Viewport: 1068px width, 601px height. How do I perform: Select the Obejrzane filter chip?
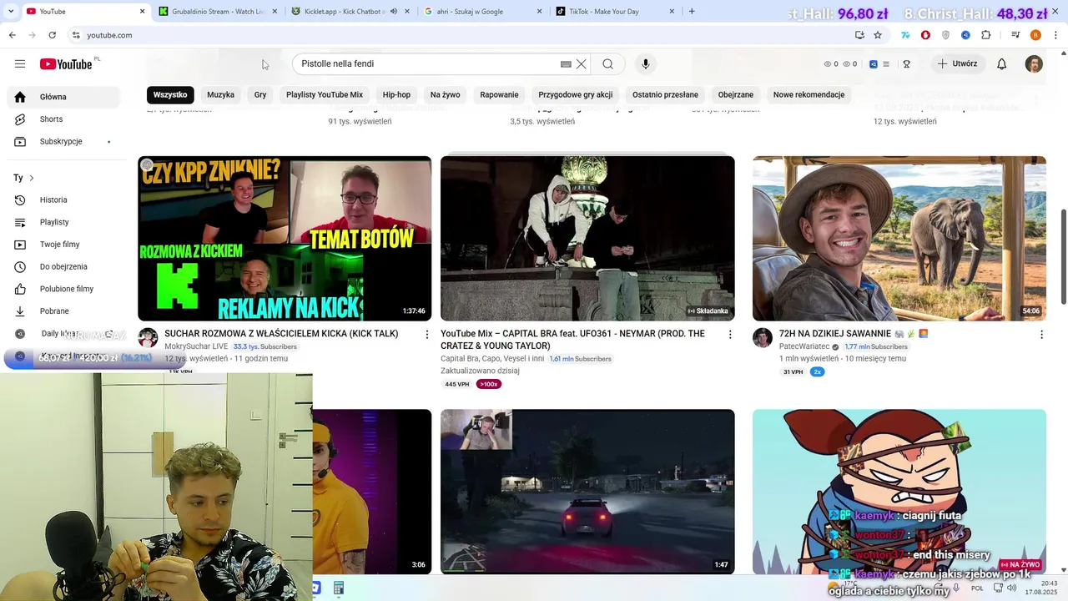tap(736, 94)
